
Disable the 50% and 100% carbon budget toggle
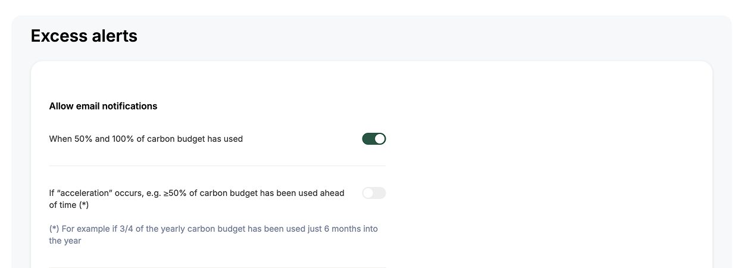click(374, 139)
